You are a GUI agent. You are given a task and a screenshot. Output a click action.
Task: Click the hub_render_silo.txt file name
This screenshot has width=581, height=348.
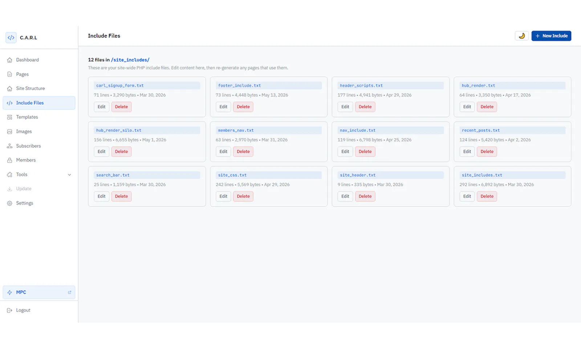coord(119,130)
